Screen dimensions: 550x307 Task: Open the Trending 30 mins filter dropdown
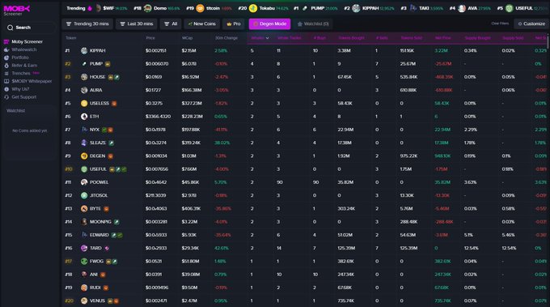87,23
